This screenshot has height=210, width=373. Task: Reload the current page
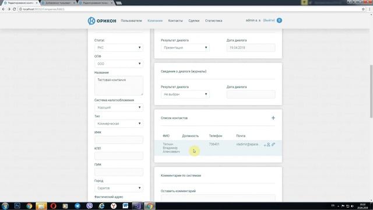pos(14,9)
